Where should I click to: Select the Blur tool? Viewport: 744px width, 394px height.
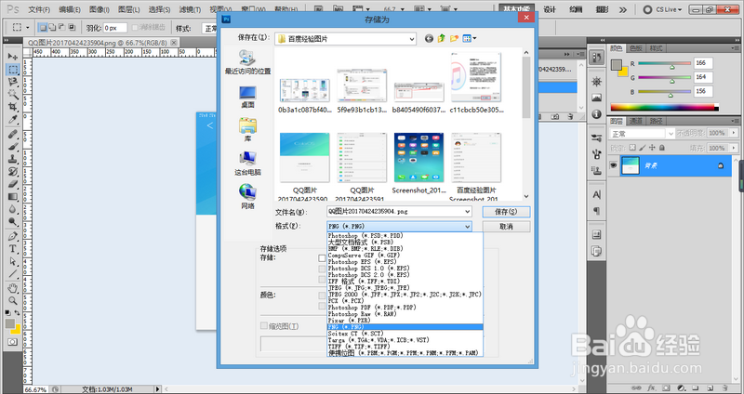click(13, 209)
